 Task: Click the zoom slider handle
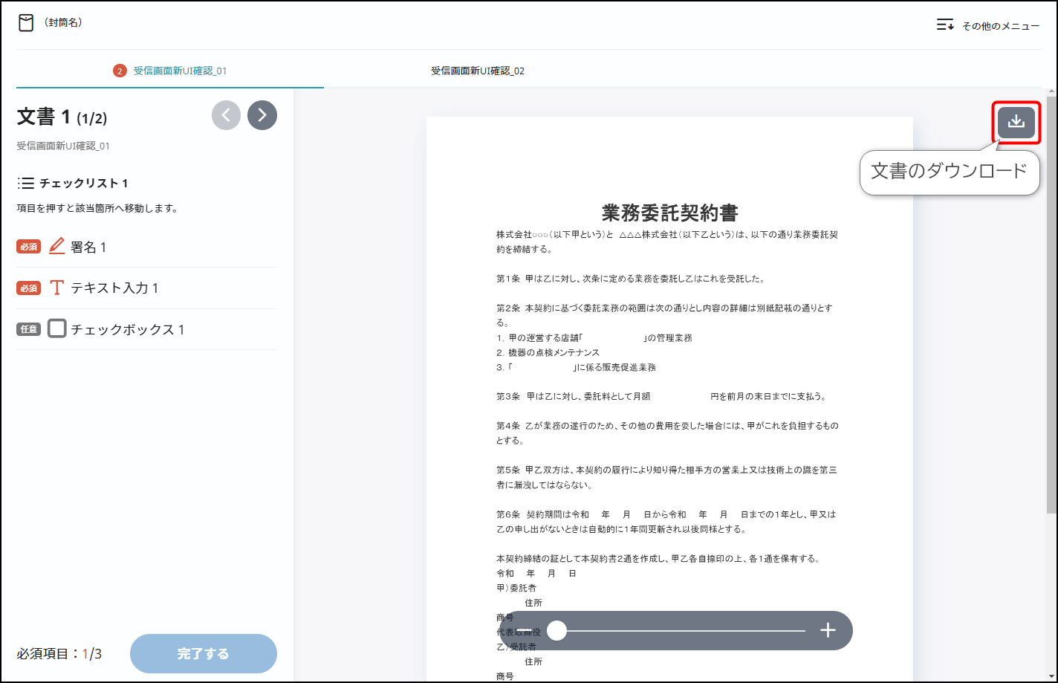pos(556,631)
